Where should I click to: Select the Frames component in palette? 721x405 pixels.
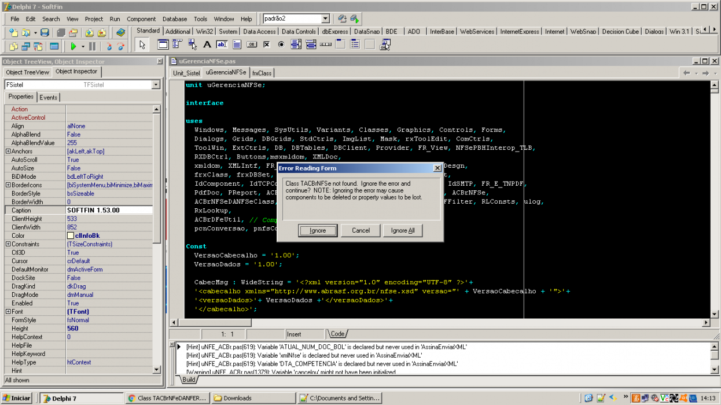pyautogui.click(x=163, y=45)
